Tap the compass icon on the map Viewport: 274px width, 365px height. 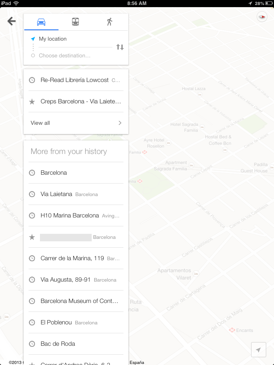(x=262, y=16)
